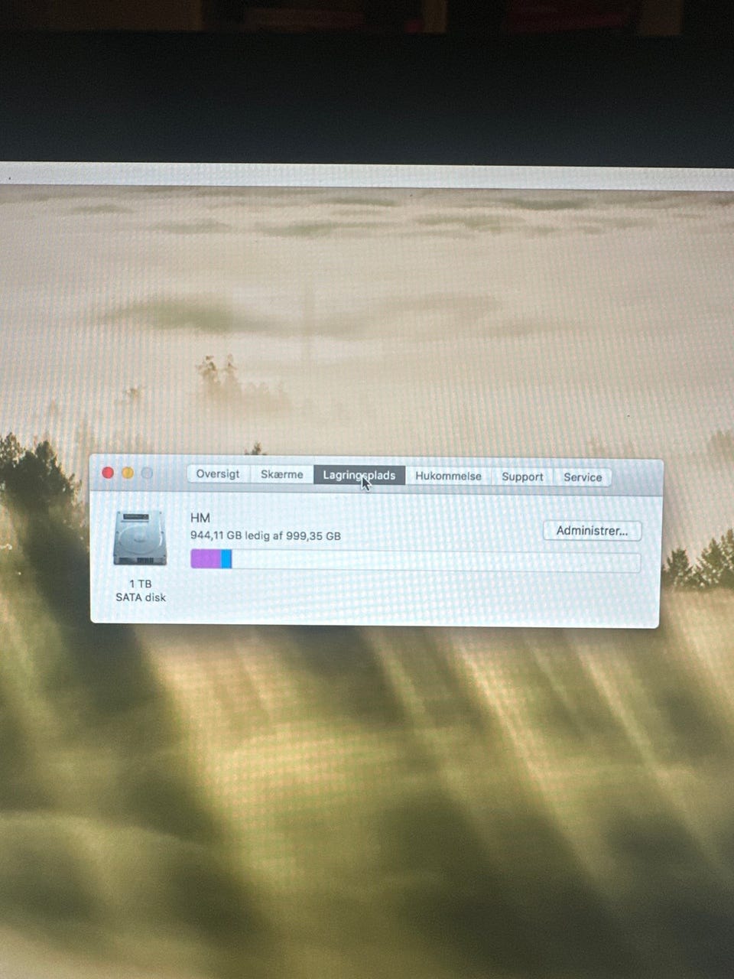Image resolution: width=734 pixels, height=979 pixels.
Task: Switch to the Support tab
Action: 522,476
